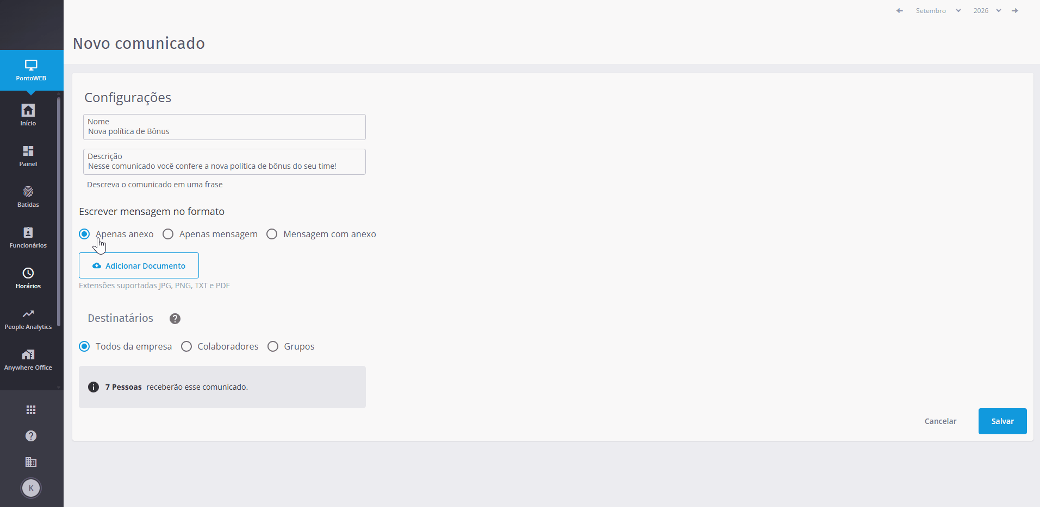This screenshot has width=1040, height=507.
Task: Show Destinatários help tooltip icon
Action: (175, 319)
